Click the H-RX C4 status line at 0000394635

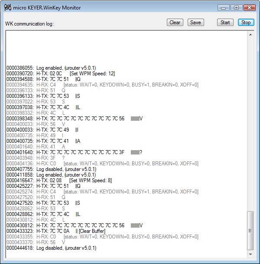[x=102, y=85]
